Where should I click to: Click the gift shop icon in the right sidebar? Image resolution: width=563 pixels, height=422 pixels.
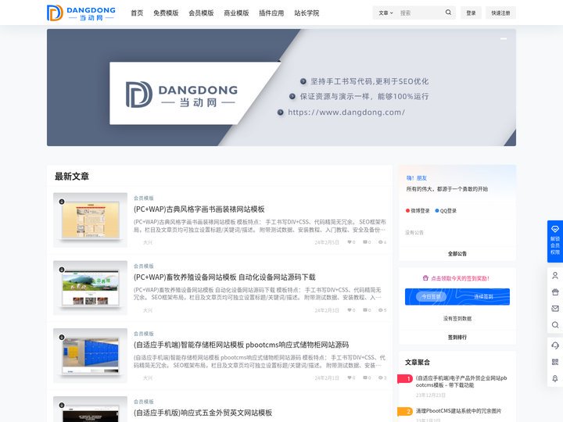tap(554, 292)
